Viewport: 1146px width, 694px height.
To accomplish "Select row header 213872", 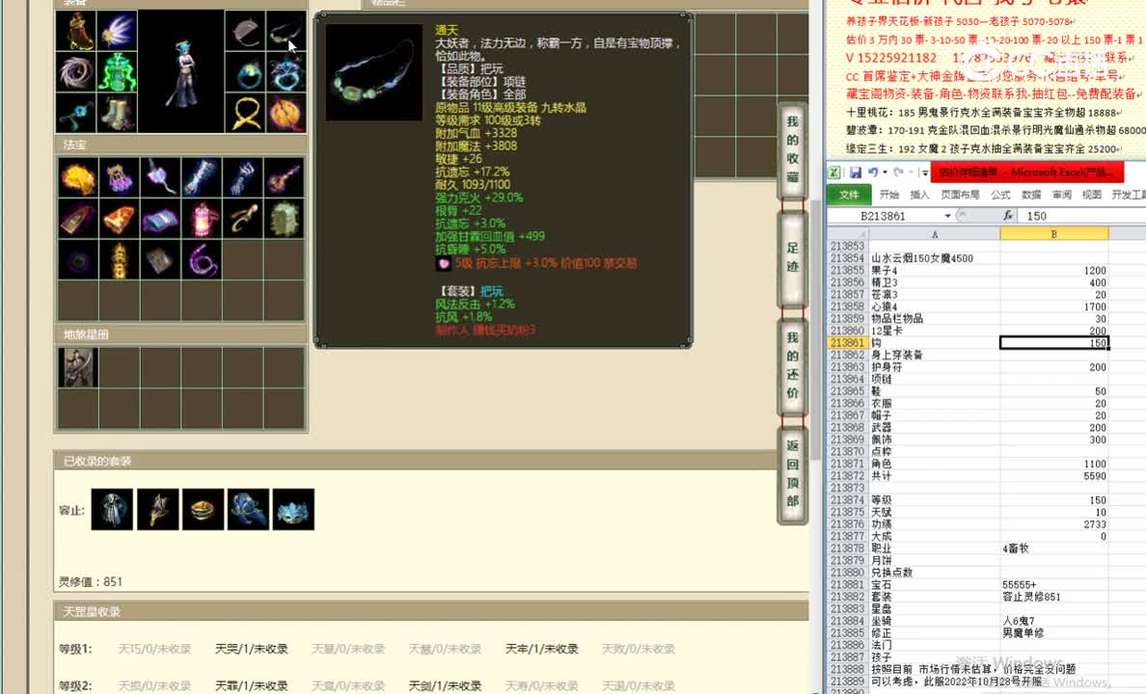I will [848, 475].
